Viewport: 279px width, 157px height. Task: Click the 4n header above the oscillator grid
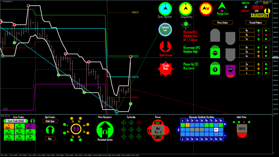pyautogui.click(x=197, y=120)
